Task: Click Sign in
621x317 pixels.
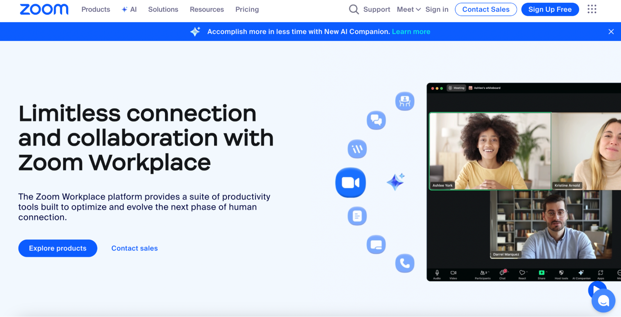Action: [x=437, y=9]
